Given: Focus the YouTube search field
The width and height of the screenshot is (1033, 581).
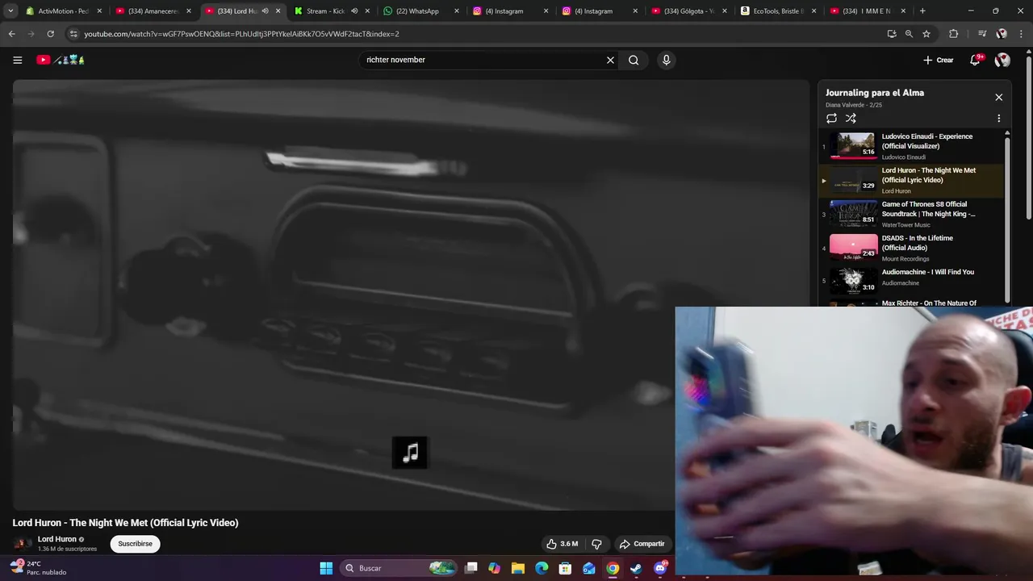Looking at the screenshot, I should [x=483, y=60].
